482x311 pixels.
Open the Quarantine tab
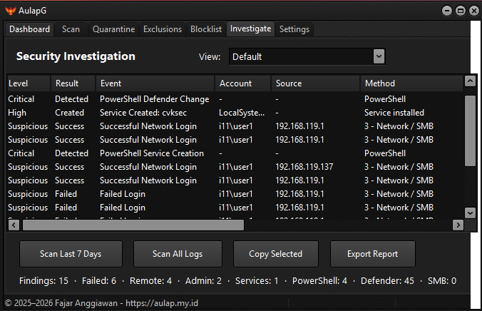point(114,29)
